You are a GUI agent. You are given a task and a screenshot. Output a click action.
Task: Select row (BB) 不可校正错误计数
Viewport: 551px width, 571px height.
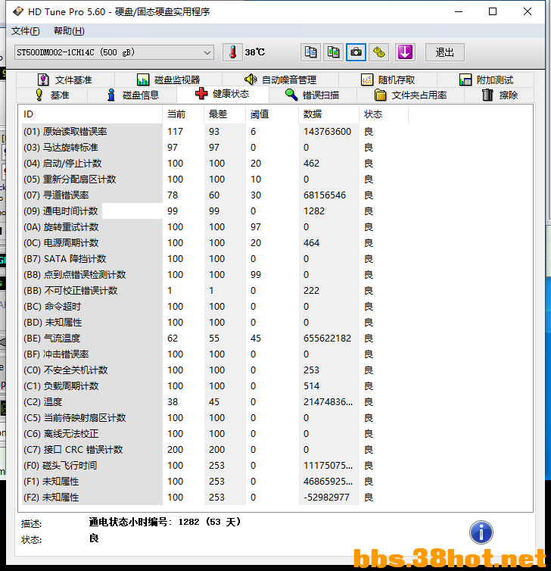pos(215,291)
